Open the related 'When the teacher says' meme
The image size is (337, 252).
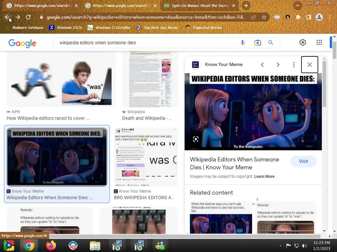tap(221, 217)
